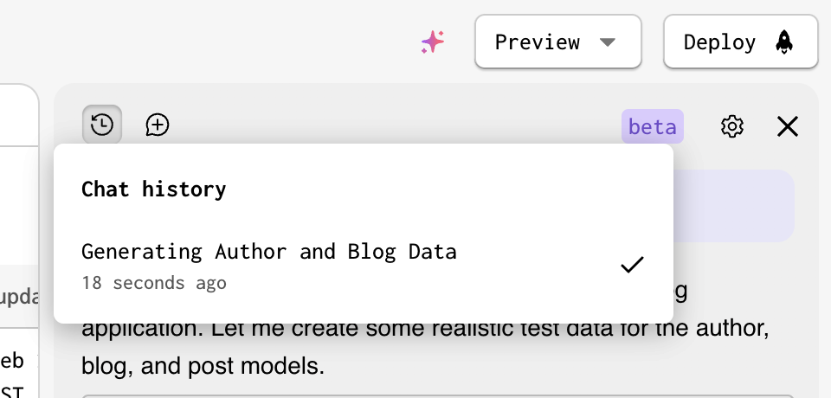Click the boxed area below the assistant reply
The width and height of the screenshot is (831, 398).
[437, 396]
